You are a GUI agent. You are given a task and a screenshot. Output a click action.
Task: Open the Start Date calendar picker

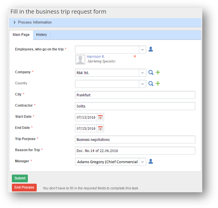(100, 117)
